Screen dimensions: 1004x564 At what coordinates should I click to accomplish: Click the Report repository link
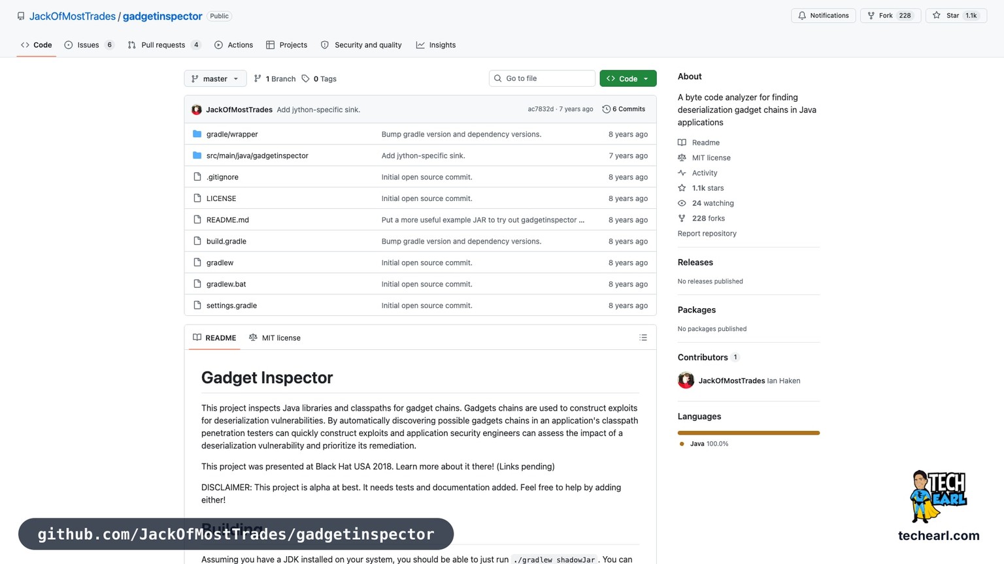(x=707, y=233)
